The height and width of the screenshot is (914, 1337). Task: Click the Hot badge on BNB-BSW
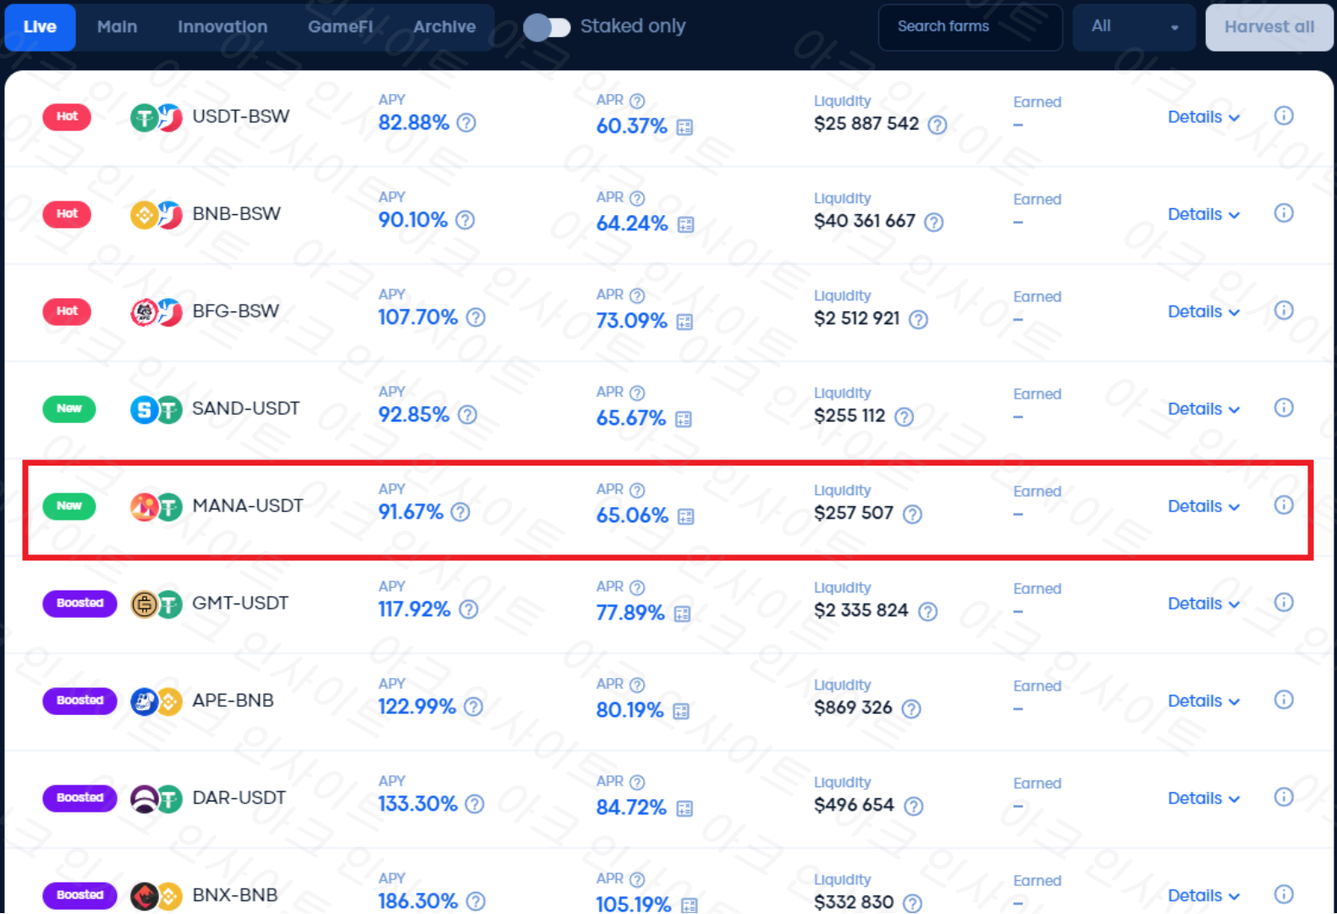click(67, 213)
